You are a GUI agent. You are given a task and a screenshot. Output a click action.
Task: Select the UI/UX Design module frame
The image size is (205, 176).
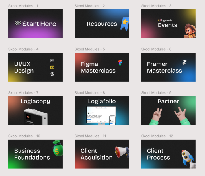pos(35,67)
